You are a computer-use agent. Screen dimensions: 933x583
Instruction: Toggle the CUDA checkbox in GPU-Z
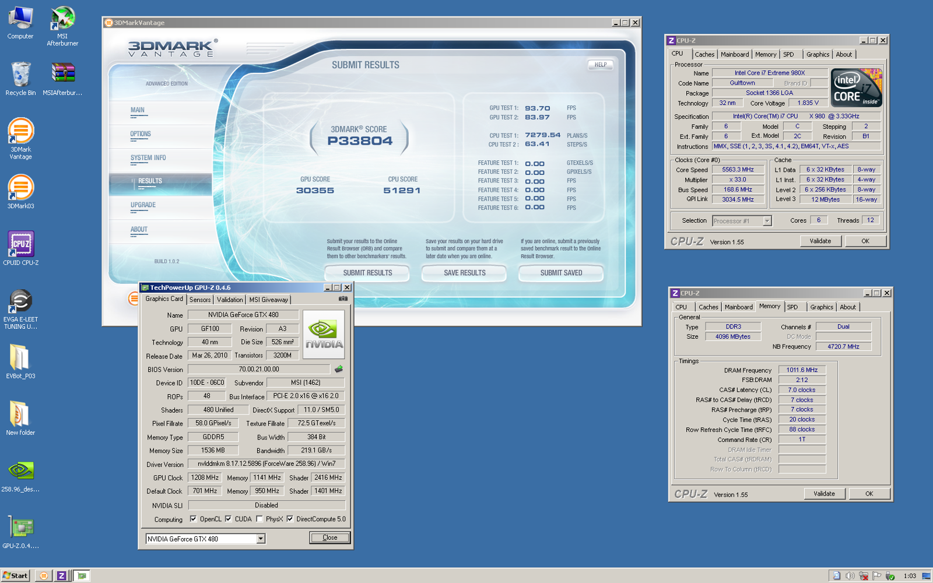(x=228, y=519)
